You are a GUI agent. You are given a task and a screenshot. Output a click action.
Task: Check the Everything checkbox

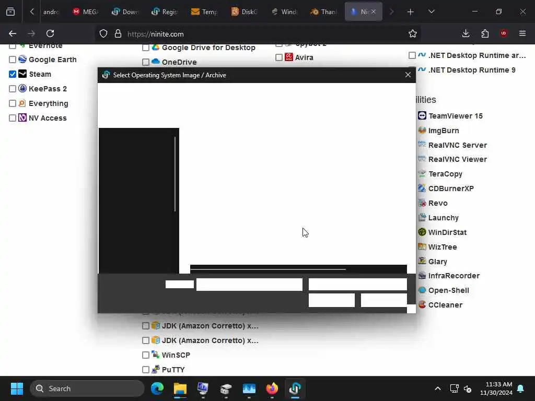[x=13, y=103]
